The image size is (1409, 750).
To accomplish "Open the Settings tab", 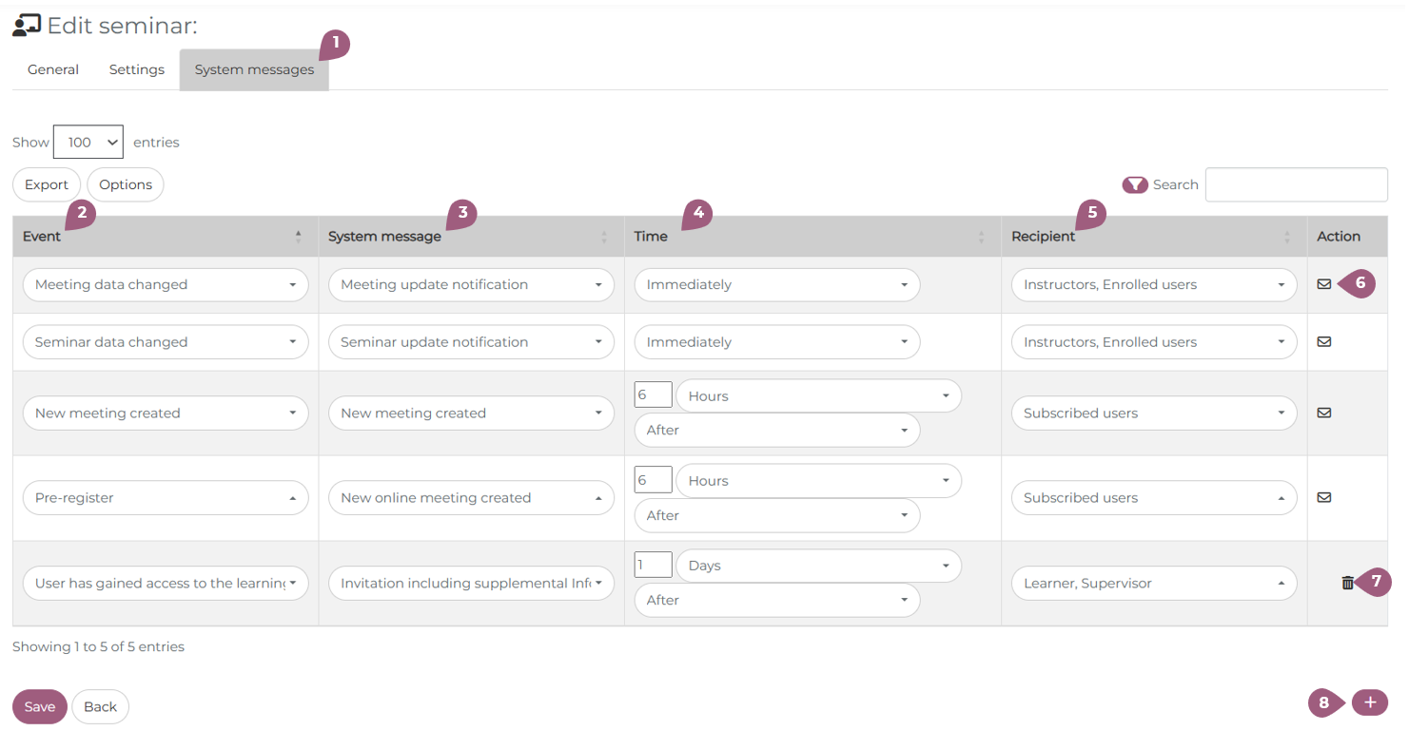I will point(136,69).
